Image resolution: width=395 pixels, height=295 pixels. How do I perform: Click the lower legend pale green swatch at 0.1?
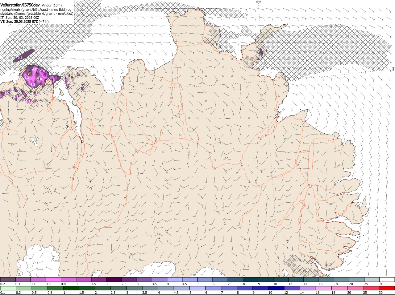coord(8,289)
